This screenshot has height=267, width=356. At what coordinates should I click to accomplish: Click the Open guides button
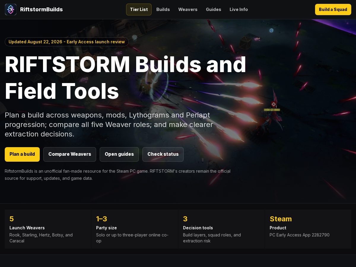coord(119,154)
